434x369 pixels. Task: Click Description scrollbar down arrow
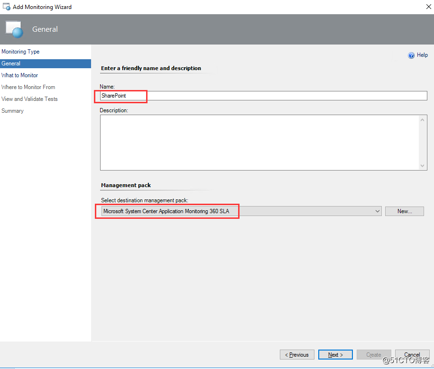422,166
